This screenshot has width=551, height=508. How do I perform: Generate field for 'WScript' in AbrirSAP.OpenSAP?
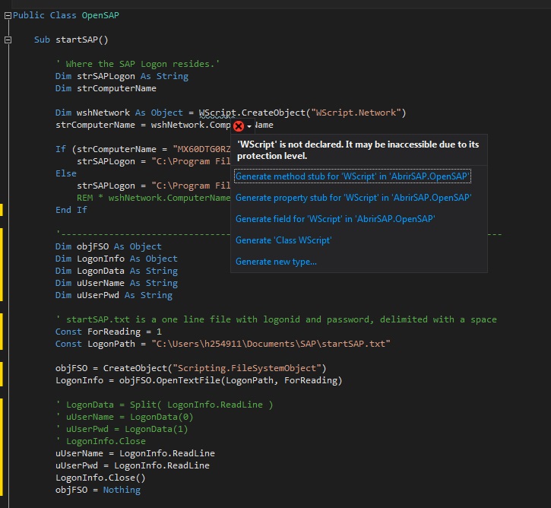point(335,219)
